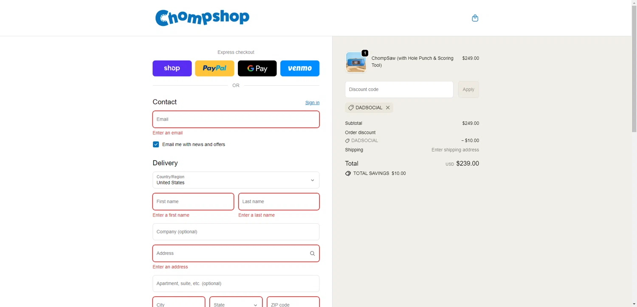Open the Country/Region dropdown
The image size is (637, 307).
click(x=236, y=180)
